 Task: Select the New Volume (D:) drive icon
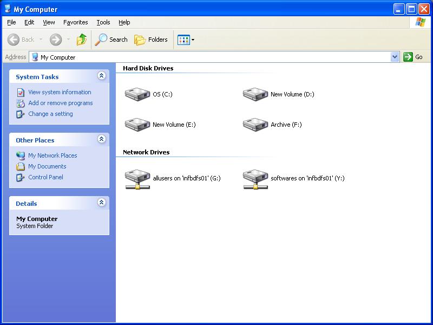(x=255, y=94)
